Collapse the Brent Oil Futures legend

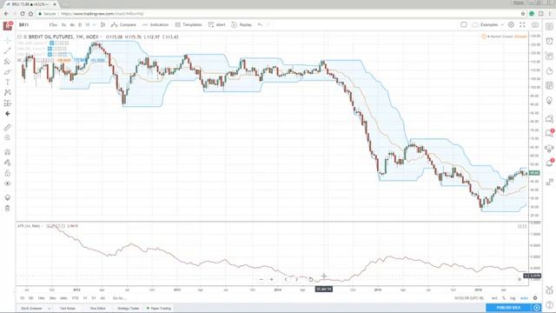[x=20, y=37]
